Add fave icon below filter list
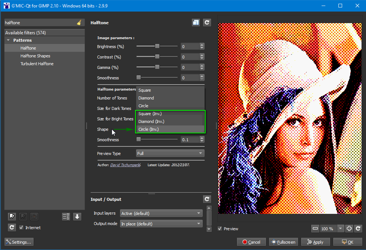This screenshot has height=250, width=366. [12, 216]
